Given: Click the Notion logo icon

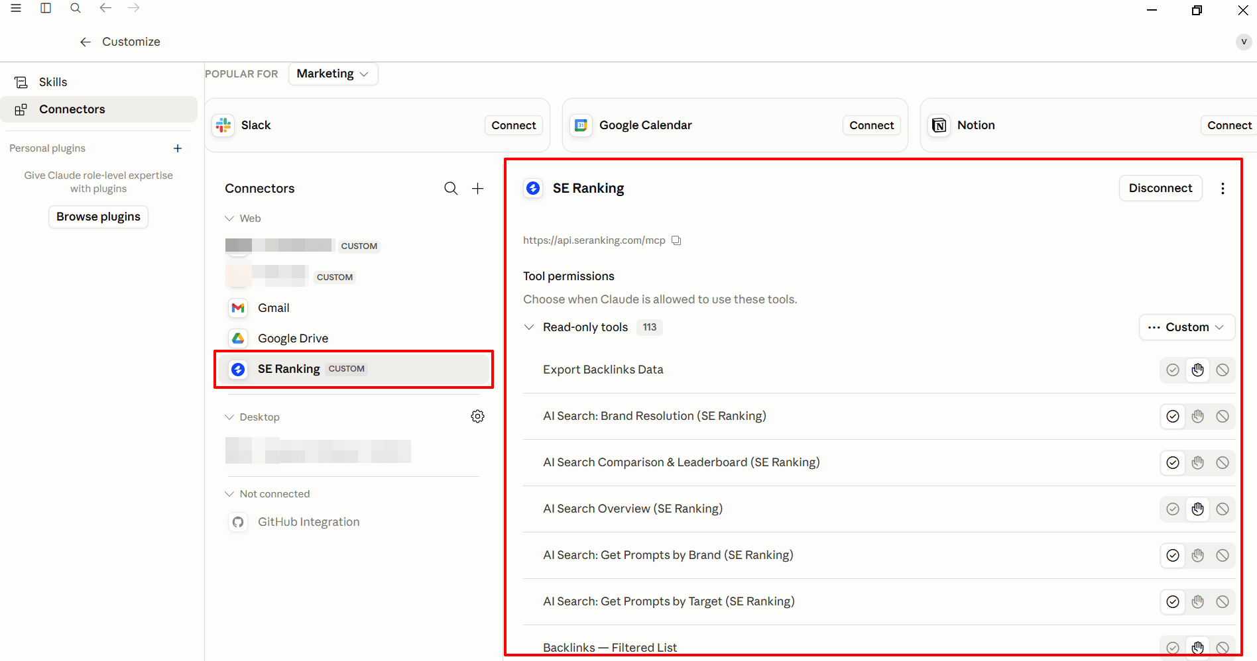Looking at the screenshot, I should coord(939,125).
